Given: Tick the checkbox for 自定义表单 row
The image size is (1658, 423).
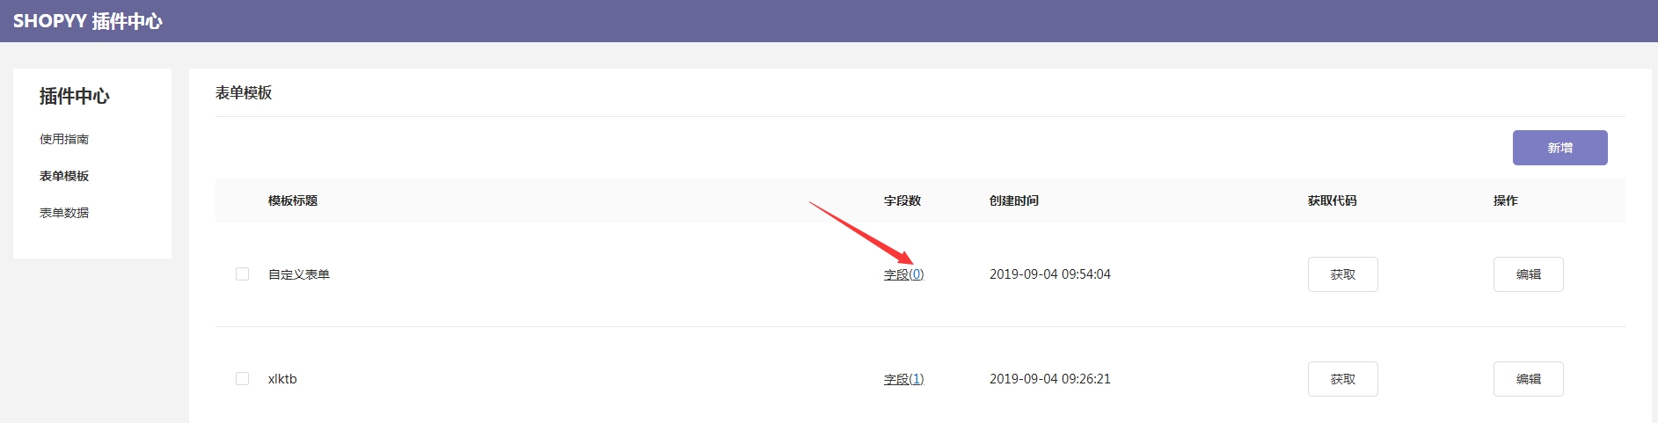Looking at the screenshot, I should [243, 274].
